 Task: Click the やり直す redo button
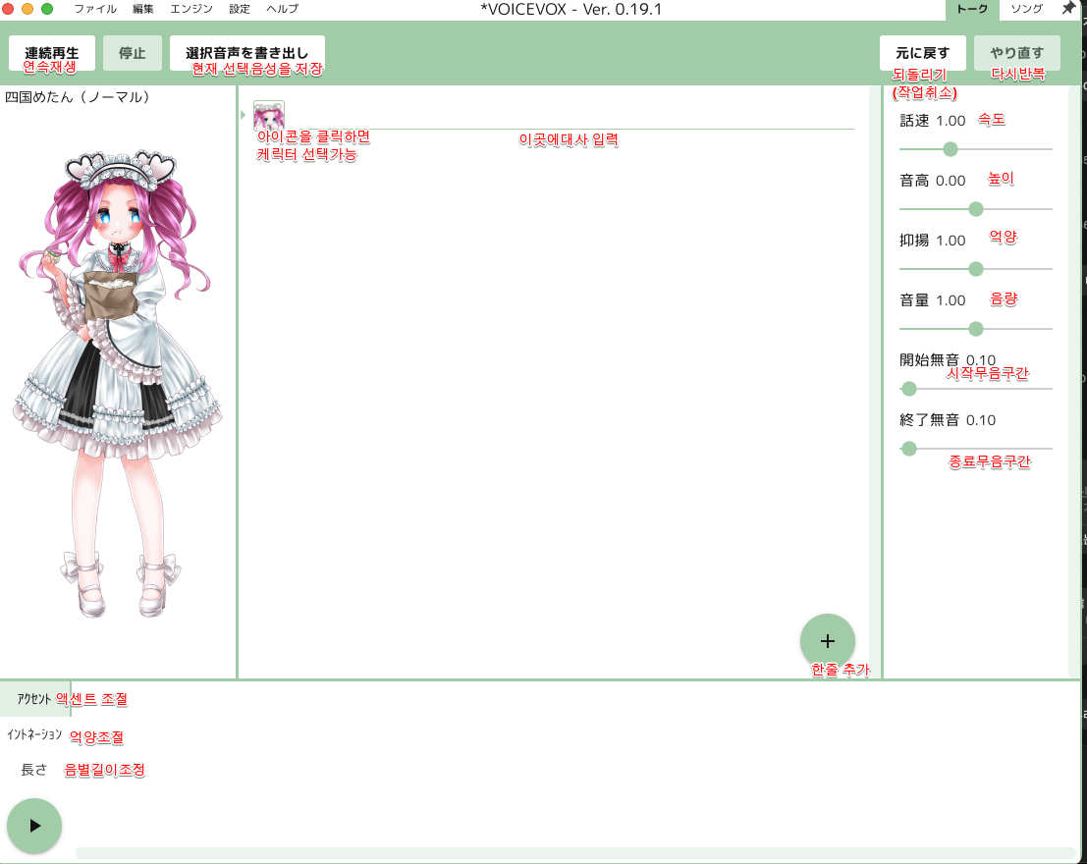tap(1017, 53)
